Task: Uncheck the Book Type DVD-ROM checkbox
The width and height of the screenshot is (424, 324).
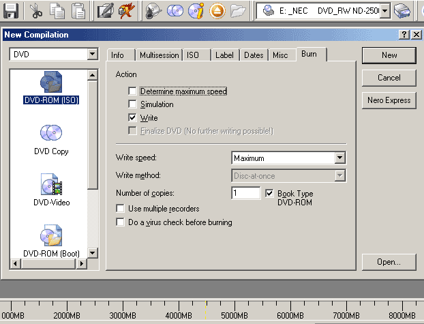Action: tap(269, 193)
